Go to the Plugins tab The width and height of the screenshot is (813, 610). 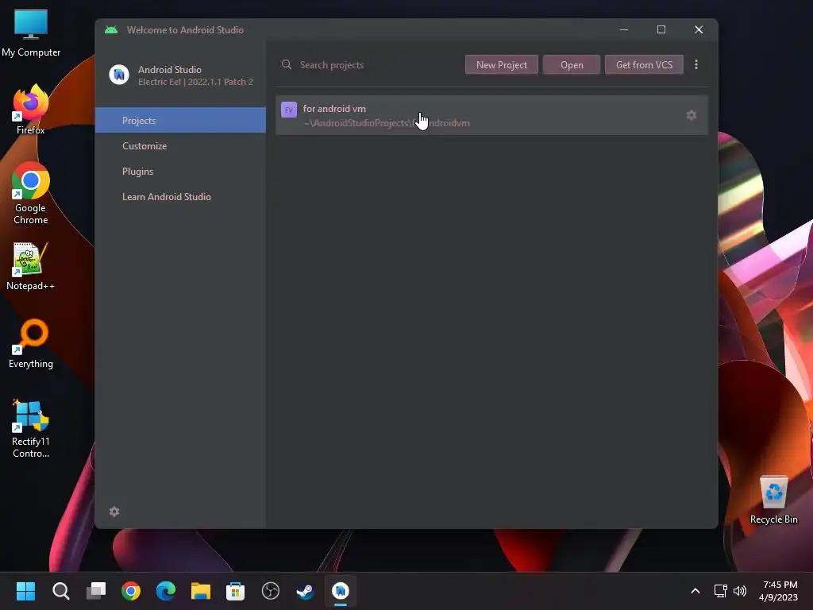pos(180,172)
